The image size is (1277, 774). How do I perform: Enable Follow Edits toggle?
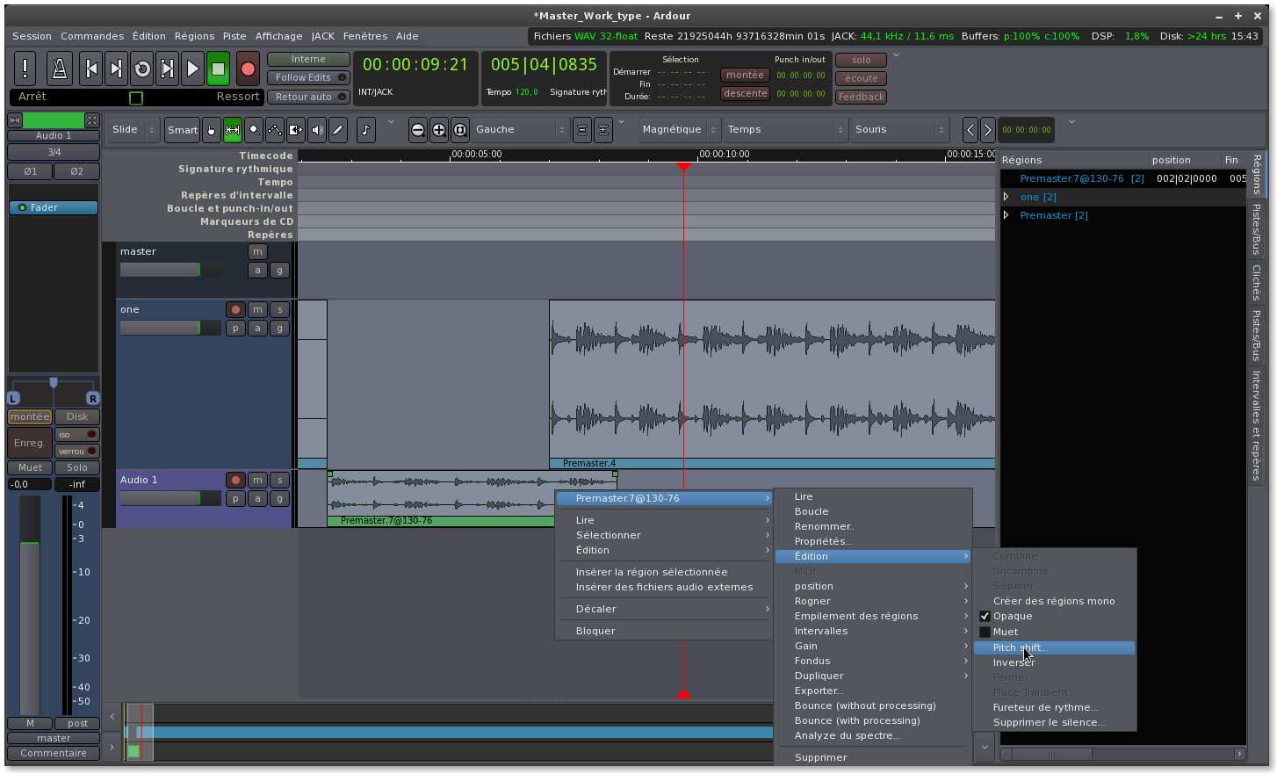tap(307, 77)
